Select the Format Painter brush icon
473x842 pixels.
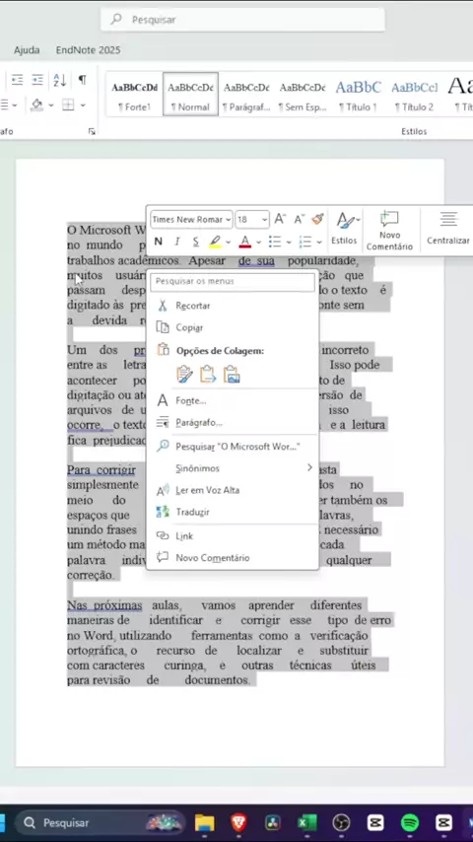[318, 219]
